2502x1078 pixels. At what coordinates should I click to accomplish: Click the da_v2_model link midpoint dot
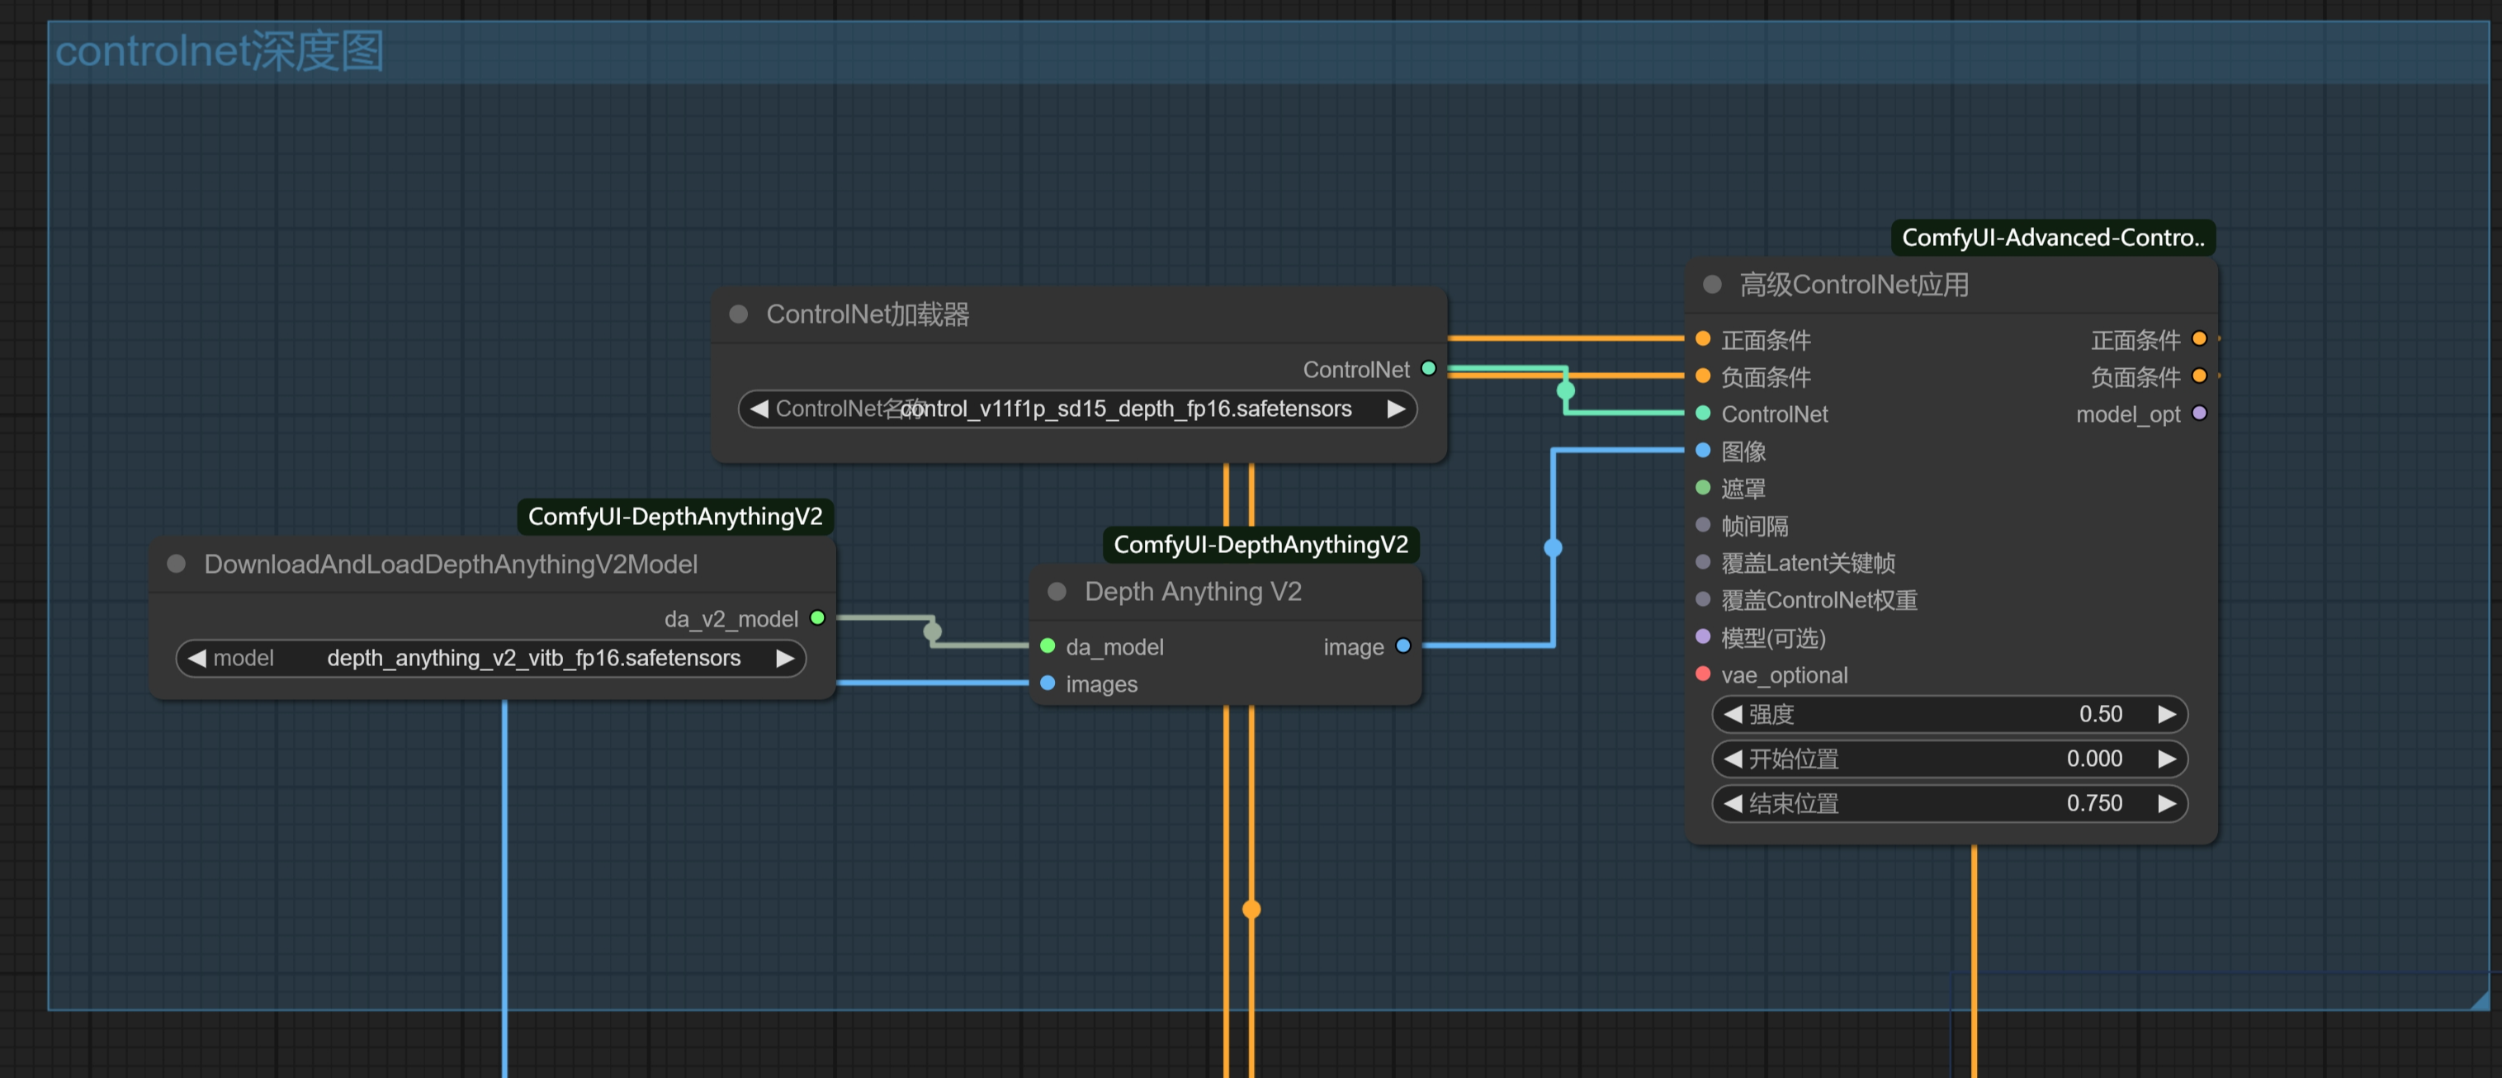tap(933, 631)
